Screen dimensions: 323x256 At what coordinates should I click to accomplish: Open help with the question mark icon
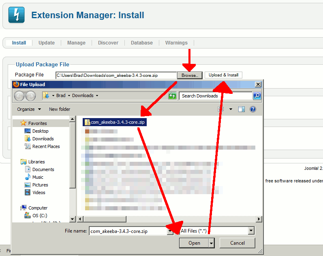coord(253,109)
